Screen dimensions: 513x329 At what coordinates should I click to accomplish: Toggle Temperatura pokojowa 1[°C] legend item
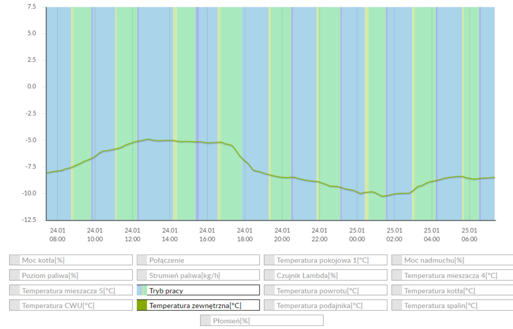(x=325, y=260)
